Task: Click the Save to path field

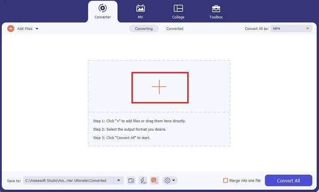Action: 68,180
